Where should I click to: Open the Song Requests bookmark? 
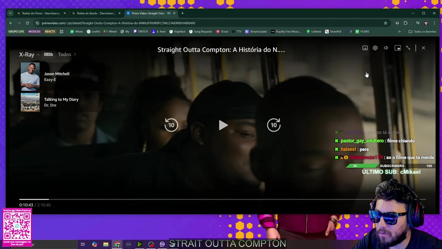[x=200, y=31]
